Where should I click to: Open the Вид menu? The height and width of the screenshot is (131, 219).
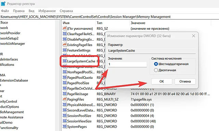click(31, 11)
